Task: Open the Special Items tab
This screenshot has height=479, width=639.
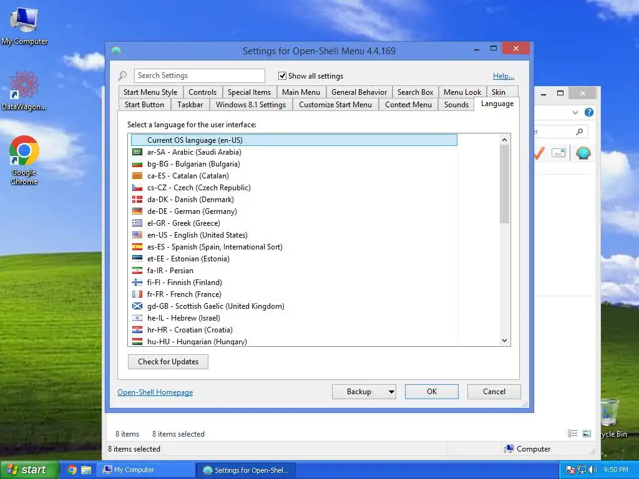Action: [x=249, y=92]
